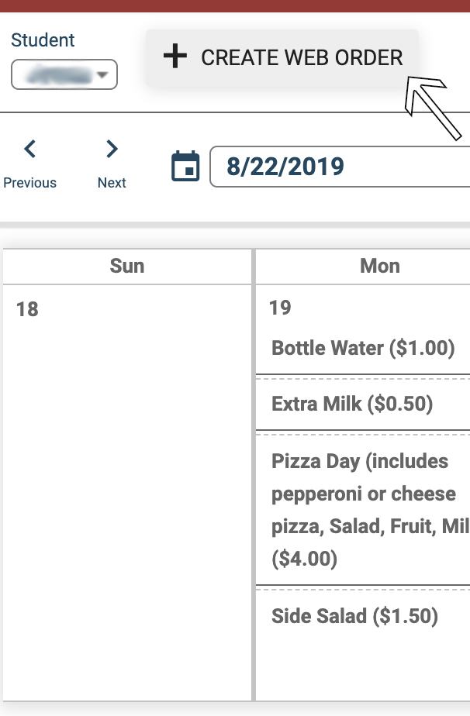Click the Next chevron arrow icon

pyautogui.click(x=112, y=149)
